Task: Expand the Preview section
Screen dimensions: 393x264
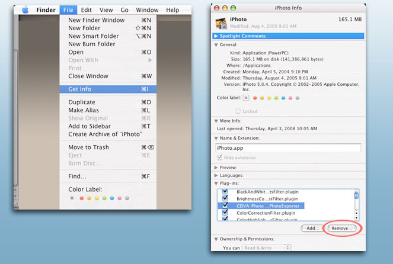Action: 216,168
